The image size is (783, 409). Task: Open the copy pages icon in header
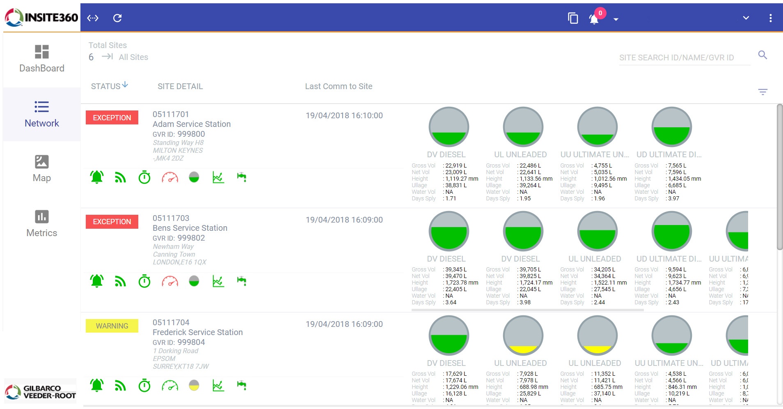(573, 18)
